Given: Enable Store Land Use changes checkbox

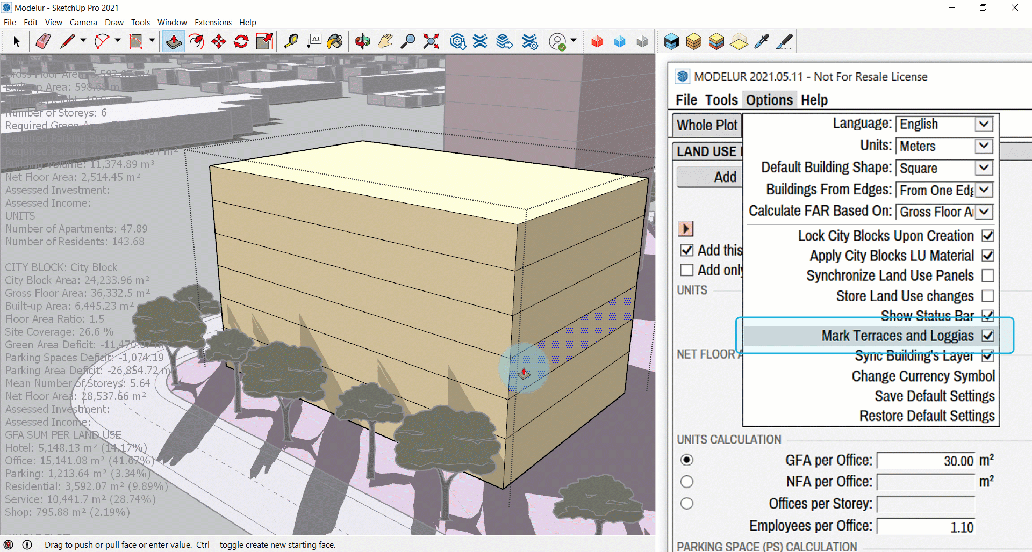Looking at the screenshot, I should click(987, 296).
